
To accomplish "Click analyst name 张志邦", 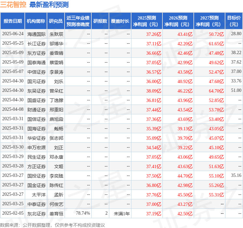I will [x=56, y=138].
